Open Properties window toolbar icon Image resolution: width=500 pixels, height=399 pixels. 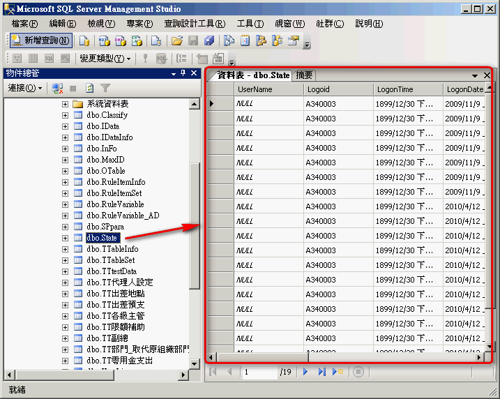[x=294, y=41]
